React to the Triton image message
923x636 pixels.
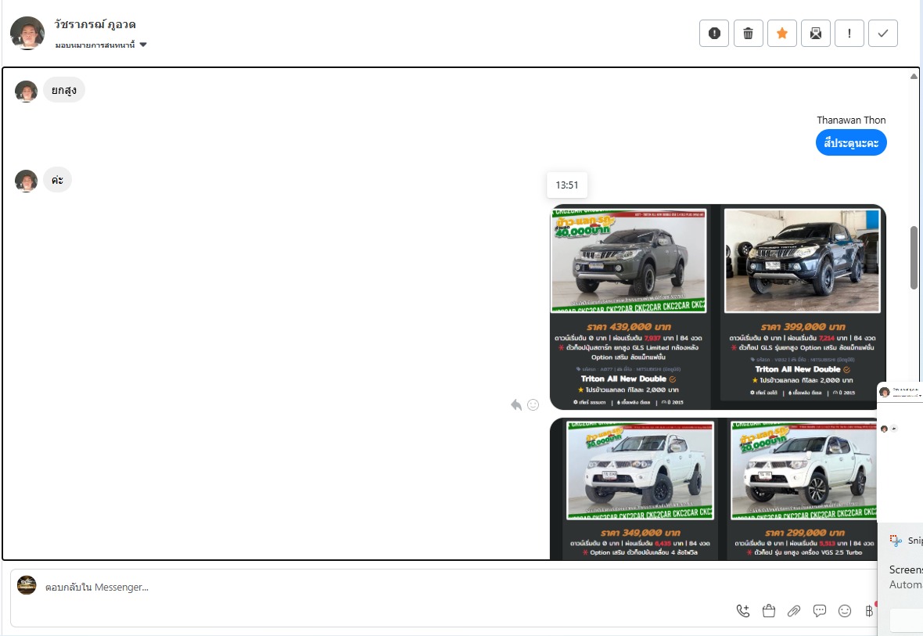point(533,404)
